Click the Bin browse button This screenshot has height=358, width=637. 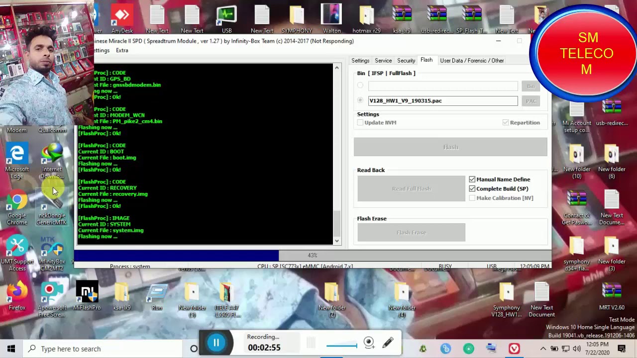pyautogui.click(x=531, y=86)
